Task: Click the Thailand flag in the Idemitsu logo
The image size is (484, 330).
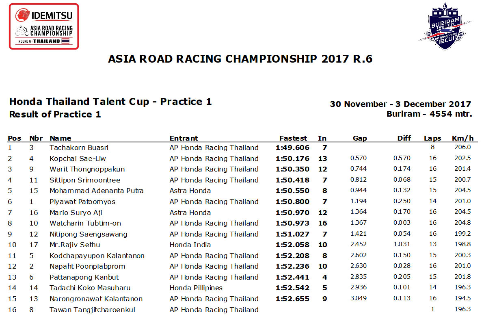Action: coord(65,41)
